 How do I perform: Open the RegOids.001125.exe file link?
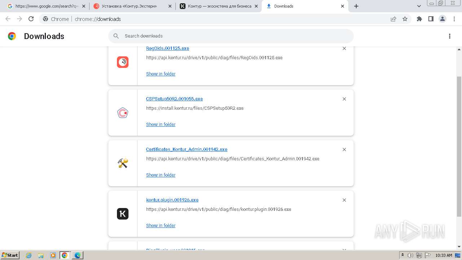click(167, 48)
